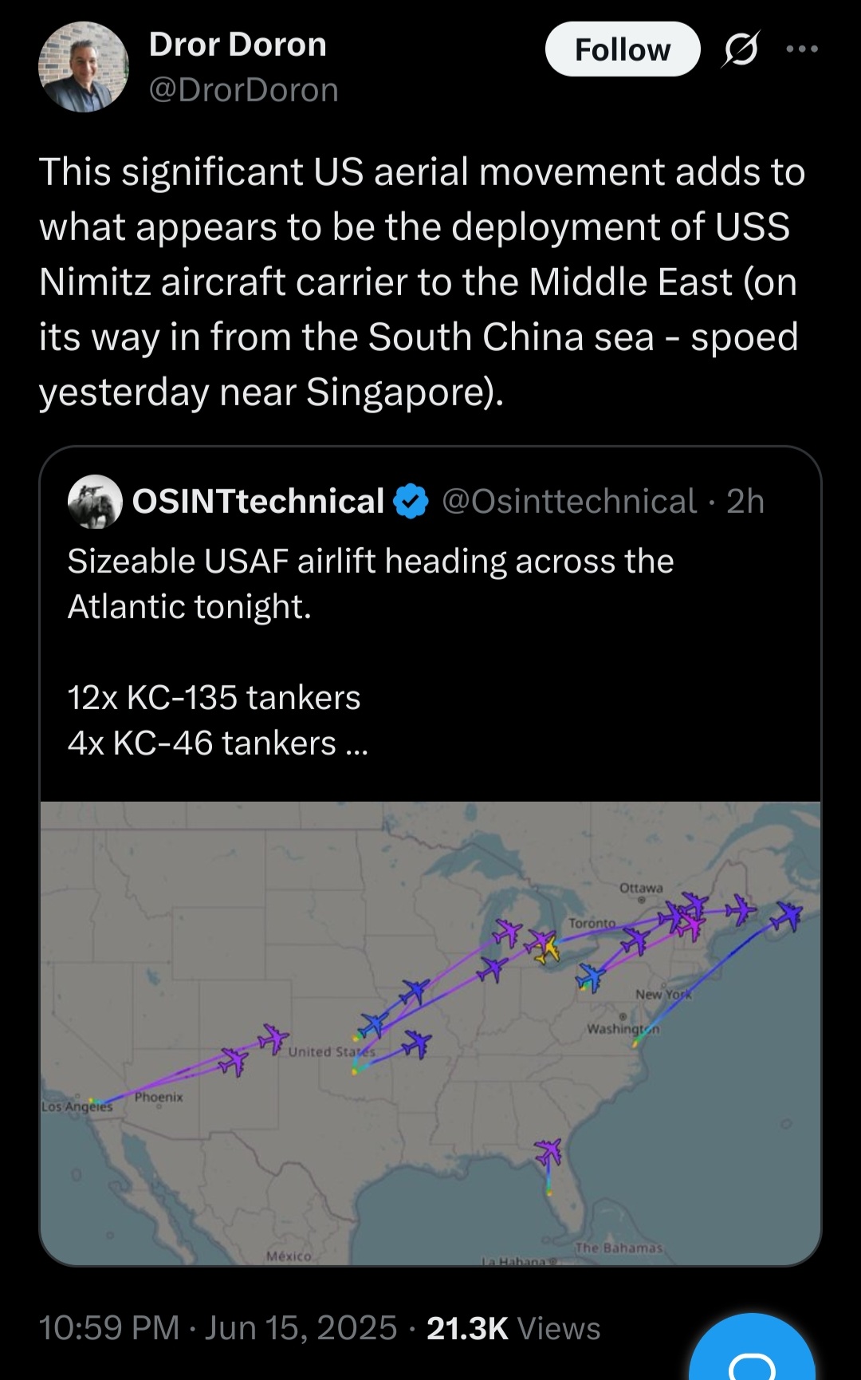Click the OSINTtechnical account name

pos(258,502)
